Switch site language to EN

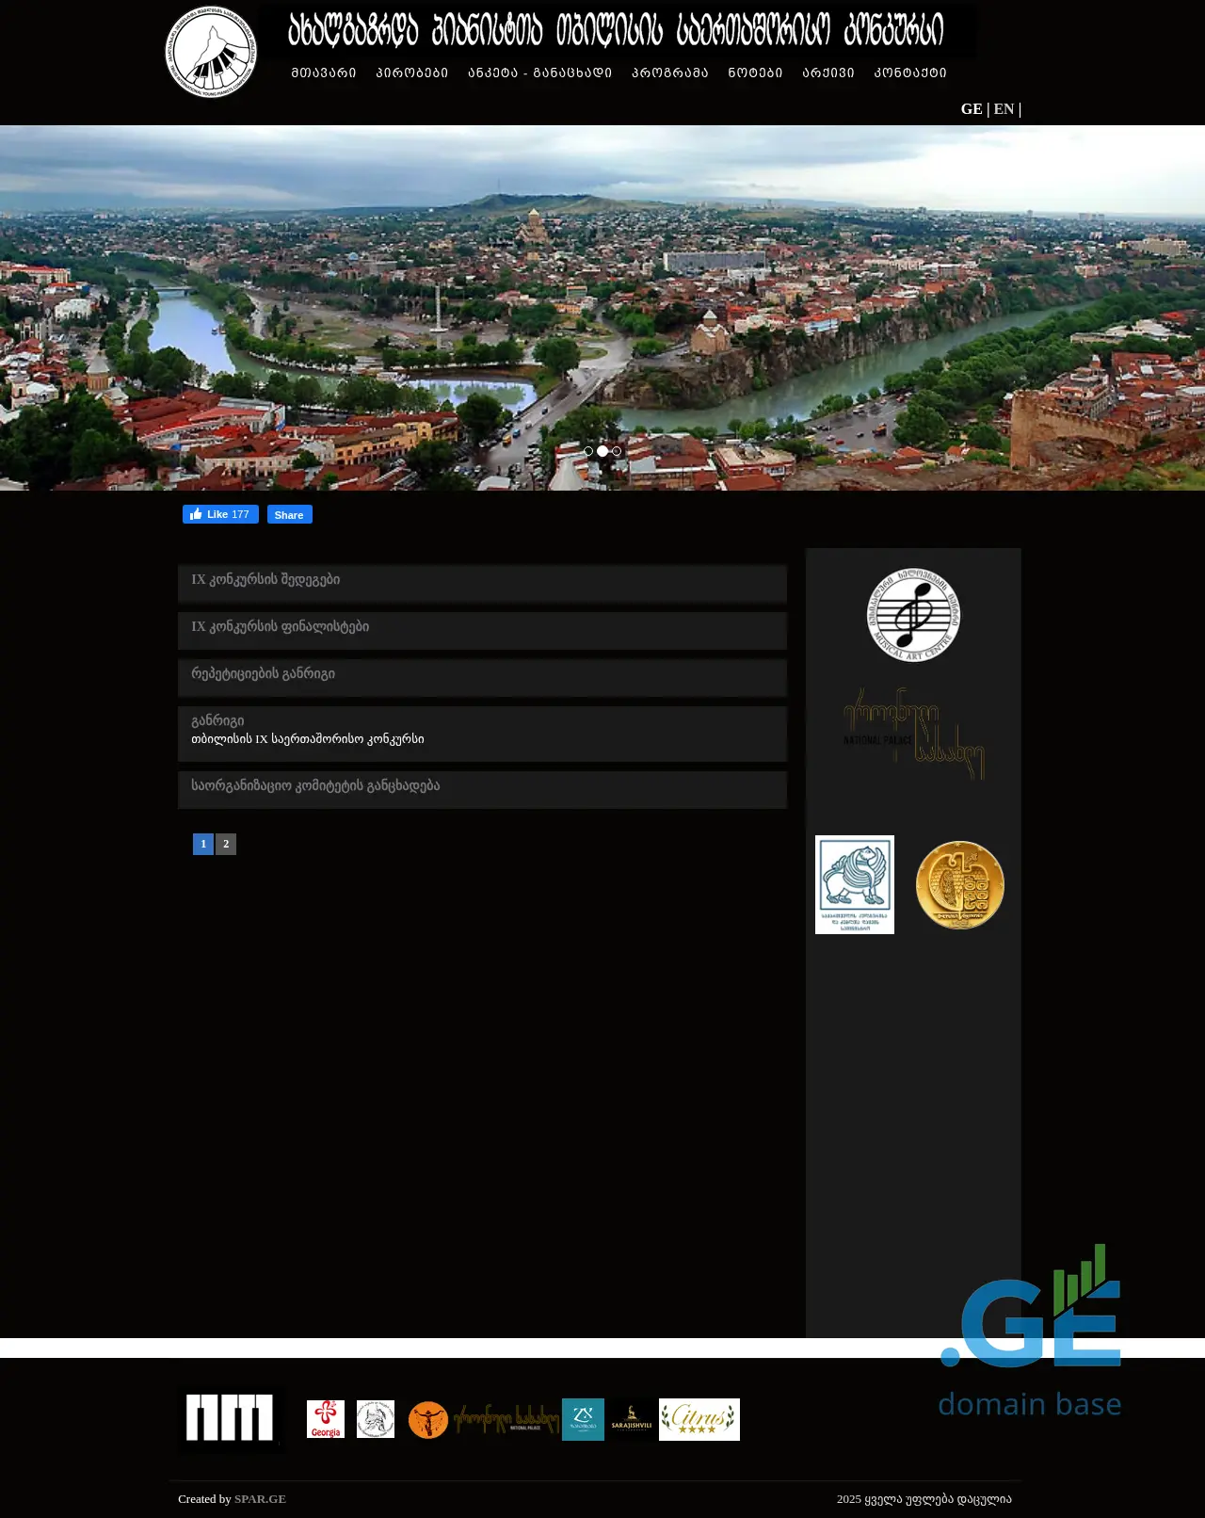pos(1004,109)
